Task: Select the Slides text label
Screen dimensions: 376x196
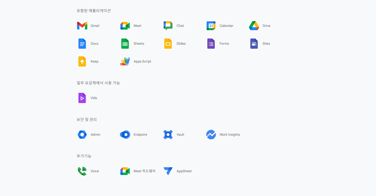Action: [x=181, y=43]
